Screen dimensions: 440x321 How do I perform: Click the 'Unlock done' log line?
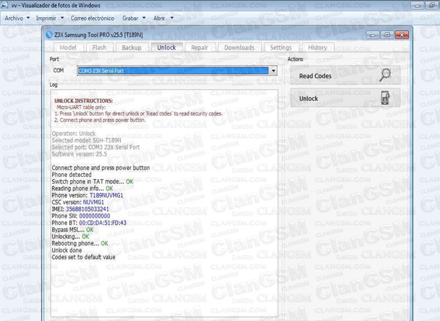tap(67, 250)
